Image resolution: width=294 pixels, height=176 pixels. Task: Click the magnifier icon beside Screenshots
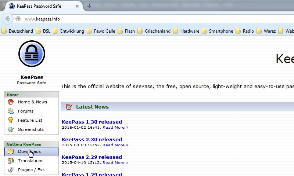11,129
